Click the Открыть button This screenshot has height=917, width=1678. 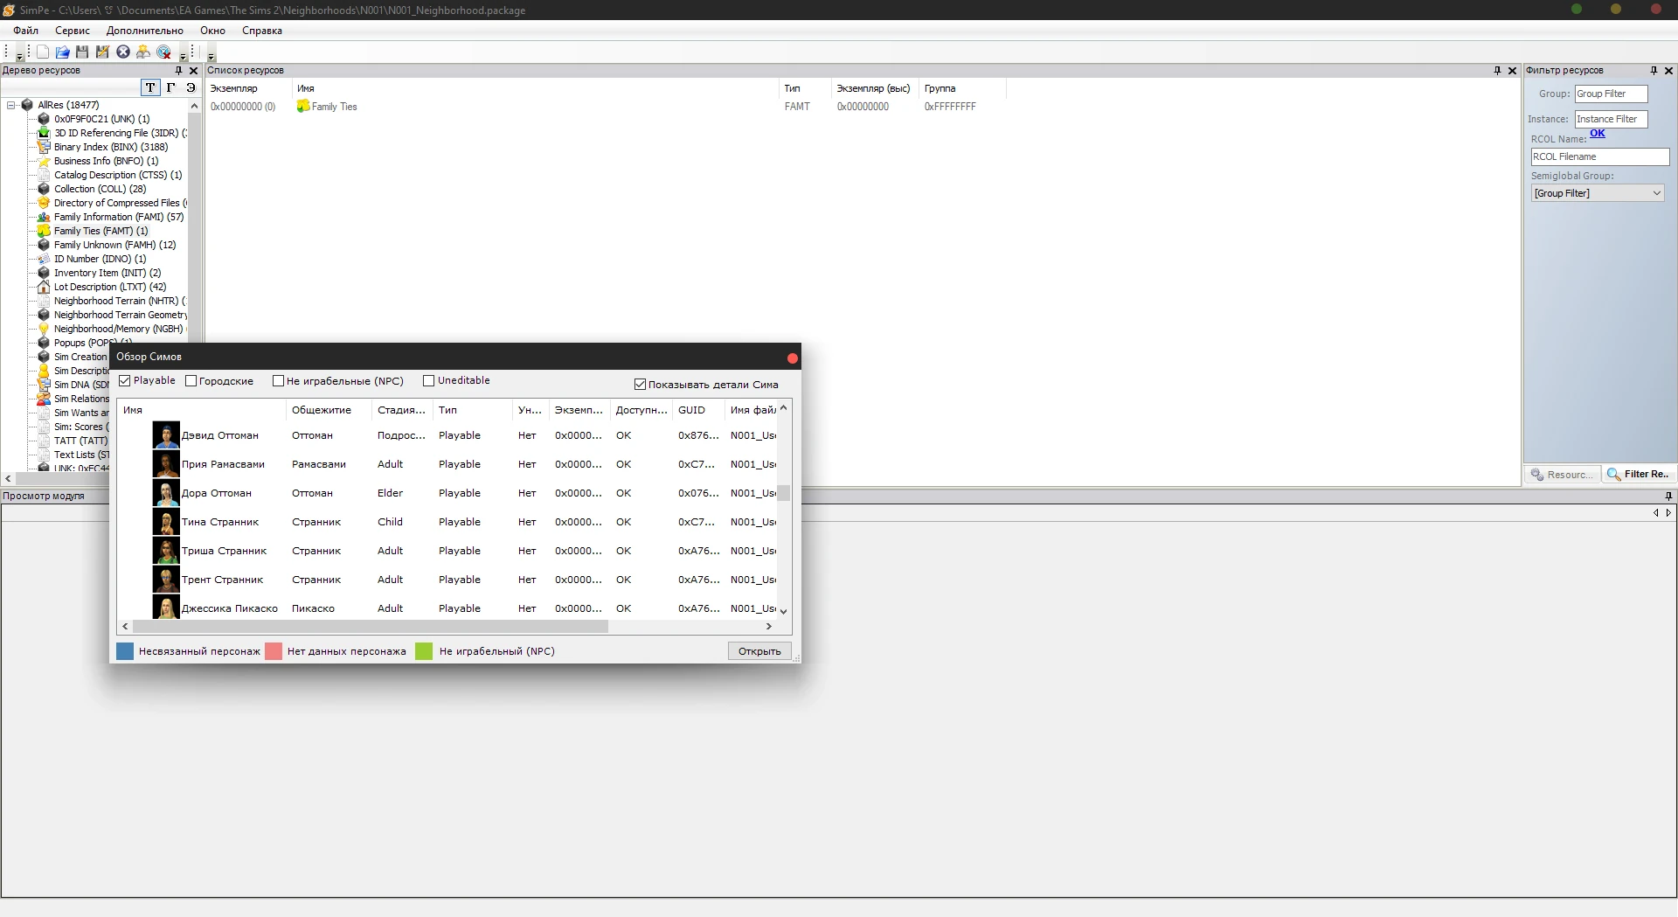(x=759, y=651)
